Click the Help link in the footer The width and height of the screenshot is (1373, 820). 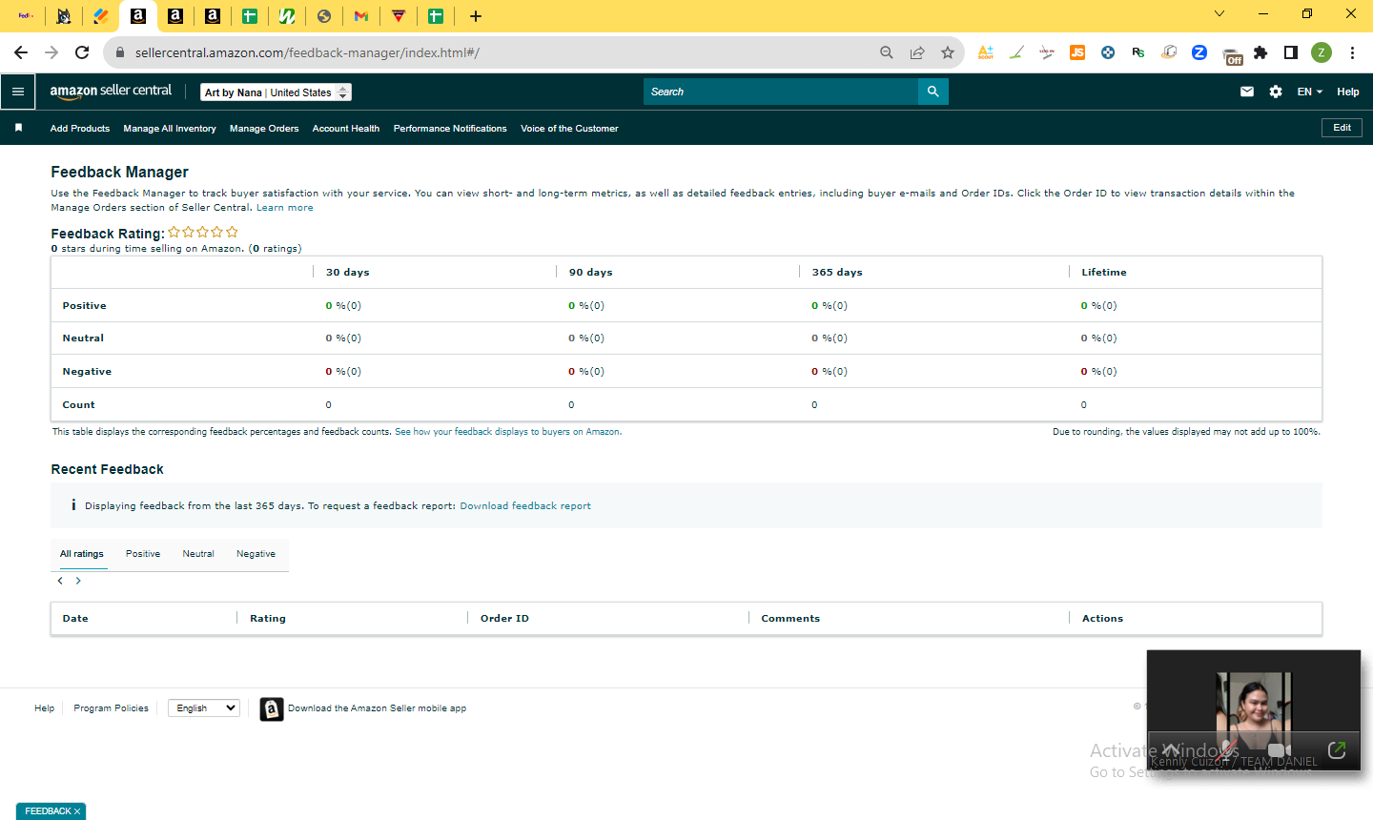pyautogui.click(x=44, y=708)
